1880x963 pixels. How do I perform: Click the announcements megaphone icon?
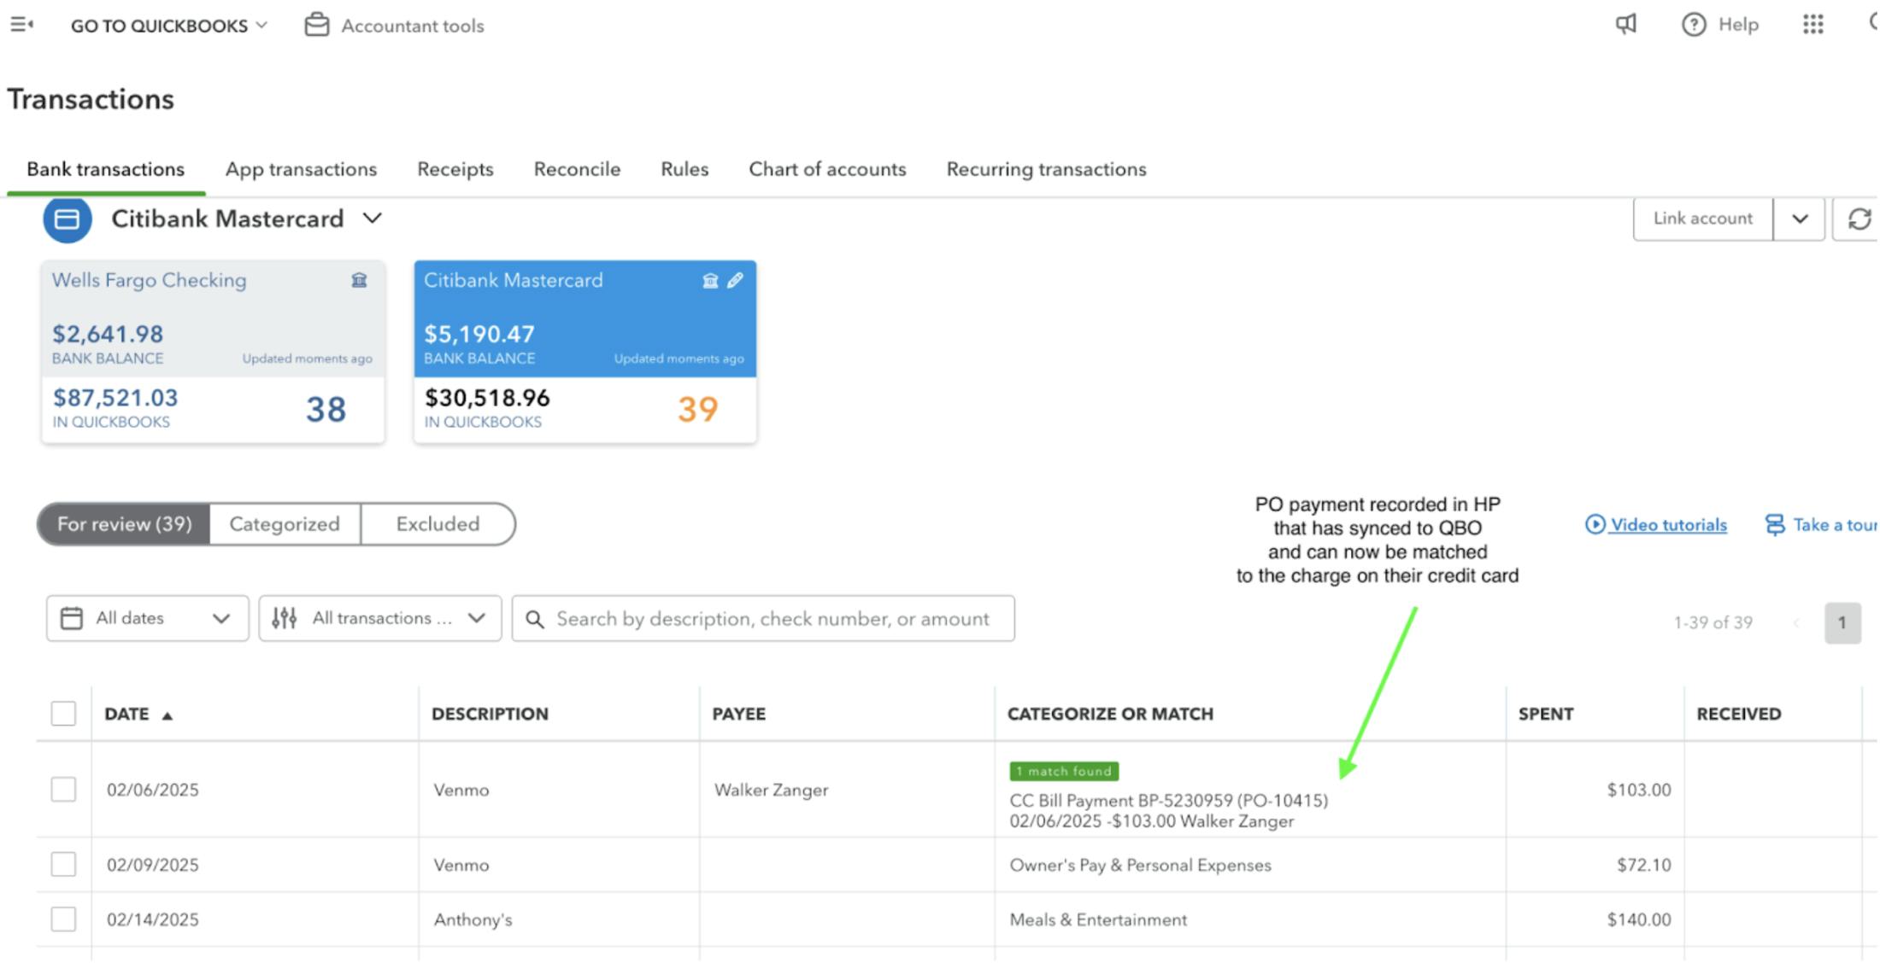coord(1626,25)
